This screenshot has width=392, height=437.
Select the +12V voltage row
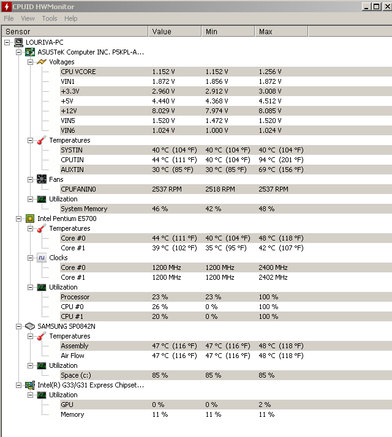226,111
